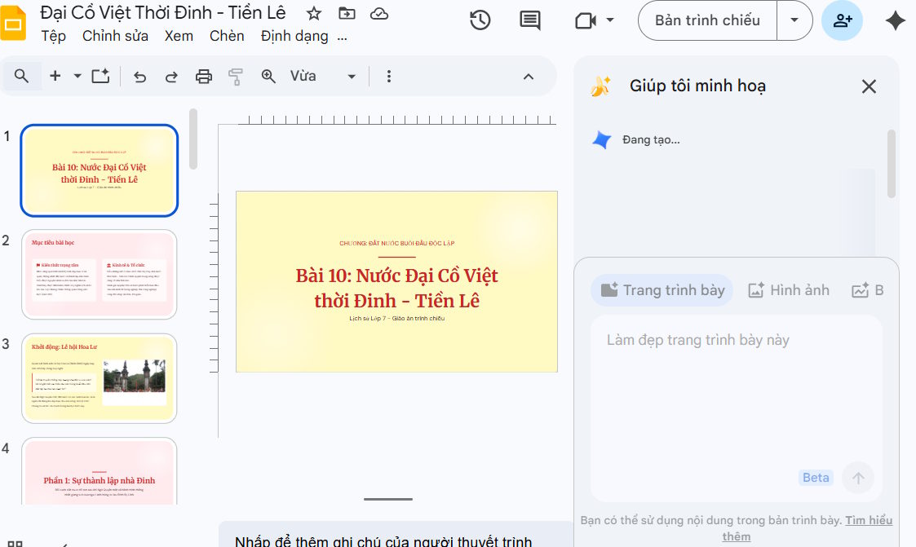The width and height of the screenshot is (916, 547).
Task: Select the zoom magnifier tool
Action: coord(268,76)
